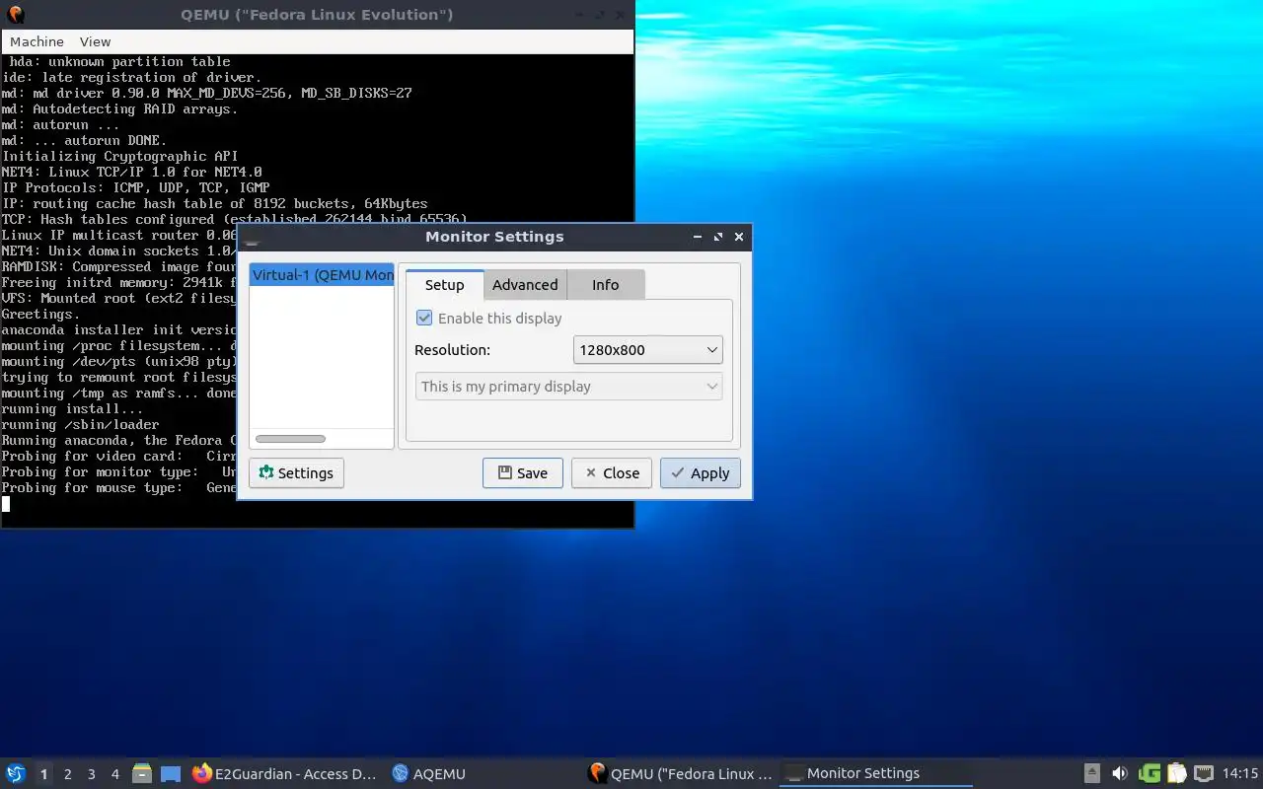
Task: Switch to QEMU Fedora Linux taskbar entry
Action: tap(680, 774)
